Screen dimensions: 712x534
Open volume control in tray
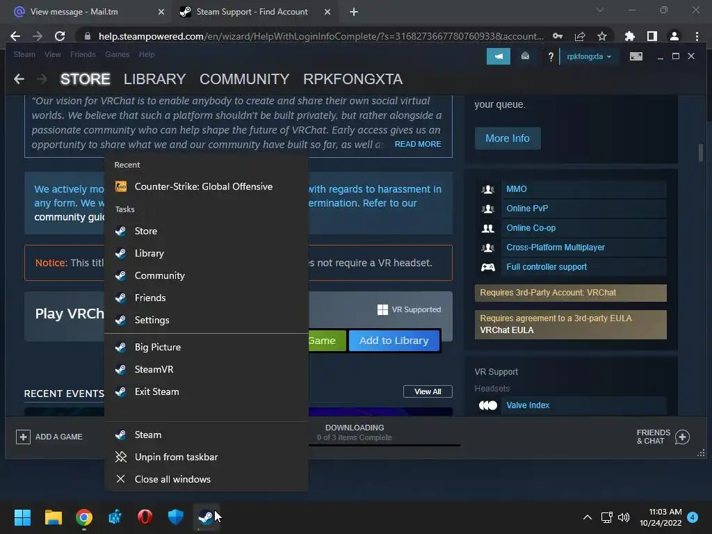(624, 517)
